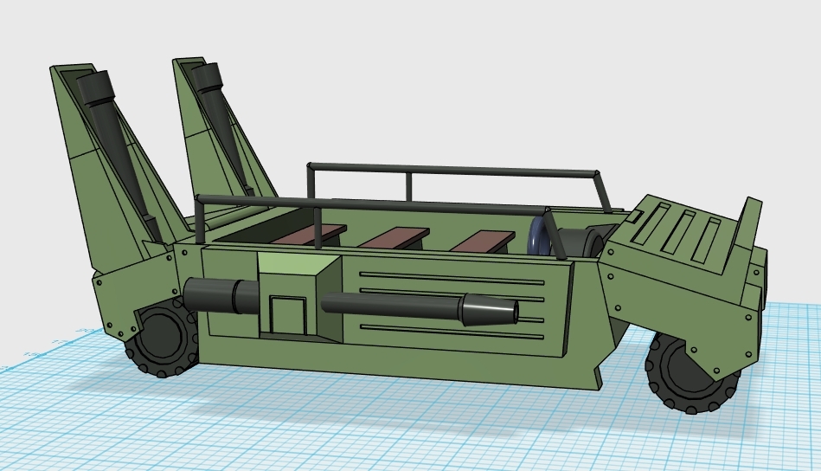Viewport: 821px width, 471px height.
Task: Click the small square hatch on the side box
Action: coord(287,314)
